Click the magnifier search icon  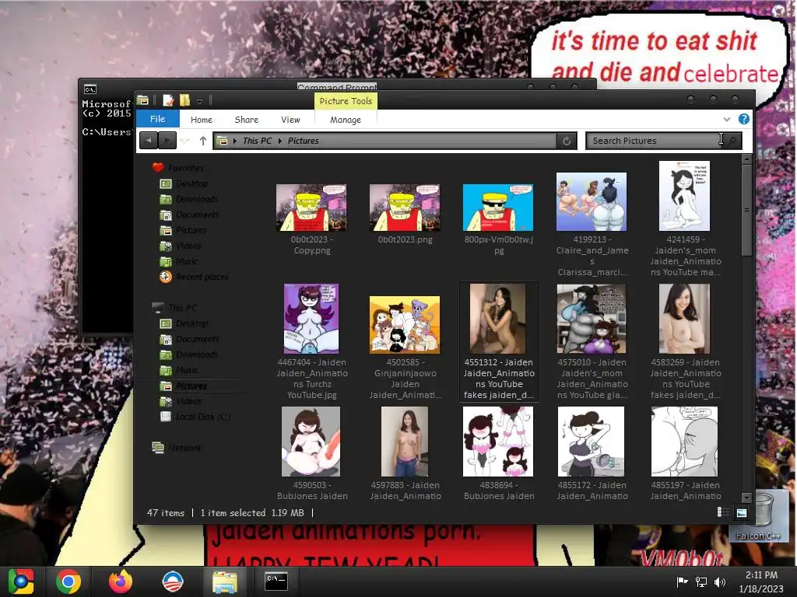(x=732, y=141)
